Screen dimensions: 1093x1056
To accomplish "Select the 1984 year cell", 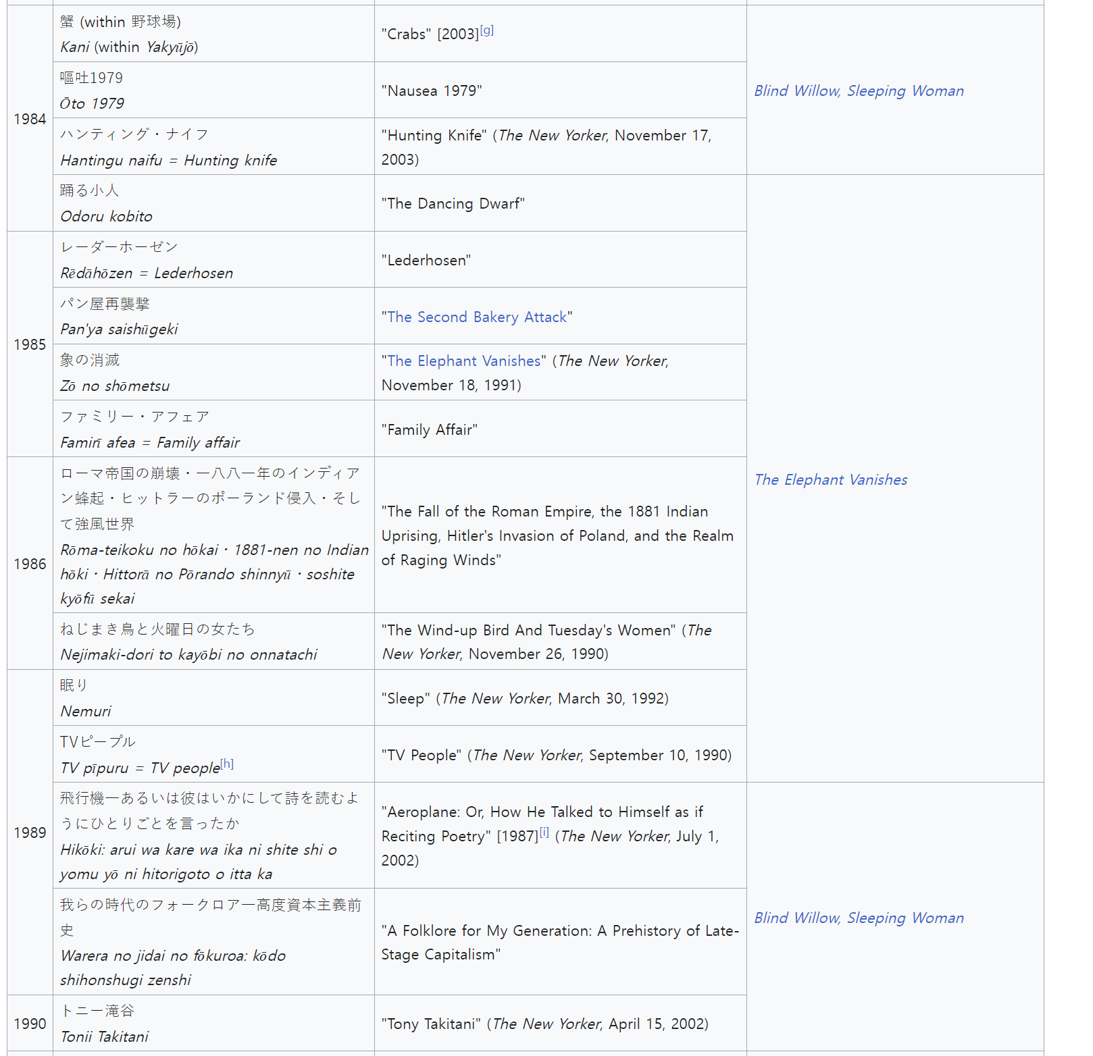I will coord(30,119).
